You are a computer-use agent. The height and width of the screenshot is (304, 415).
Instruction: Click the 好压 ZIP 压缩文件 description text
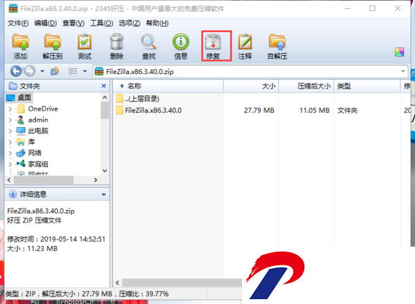pyautogui.click(x=34, y=220)
